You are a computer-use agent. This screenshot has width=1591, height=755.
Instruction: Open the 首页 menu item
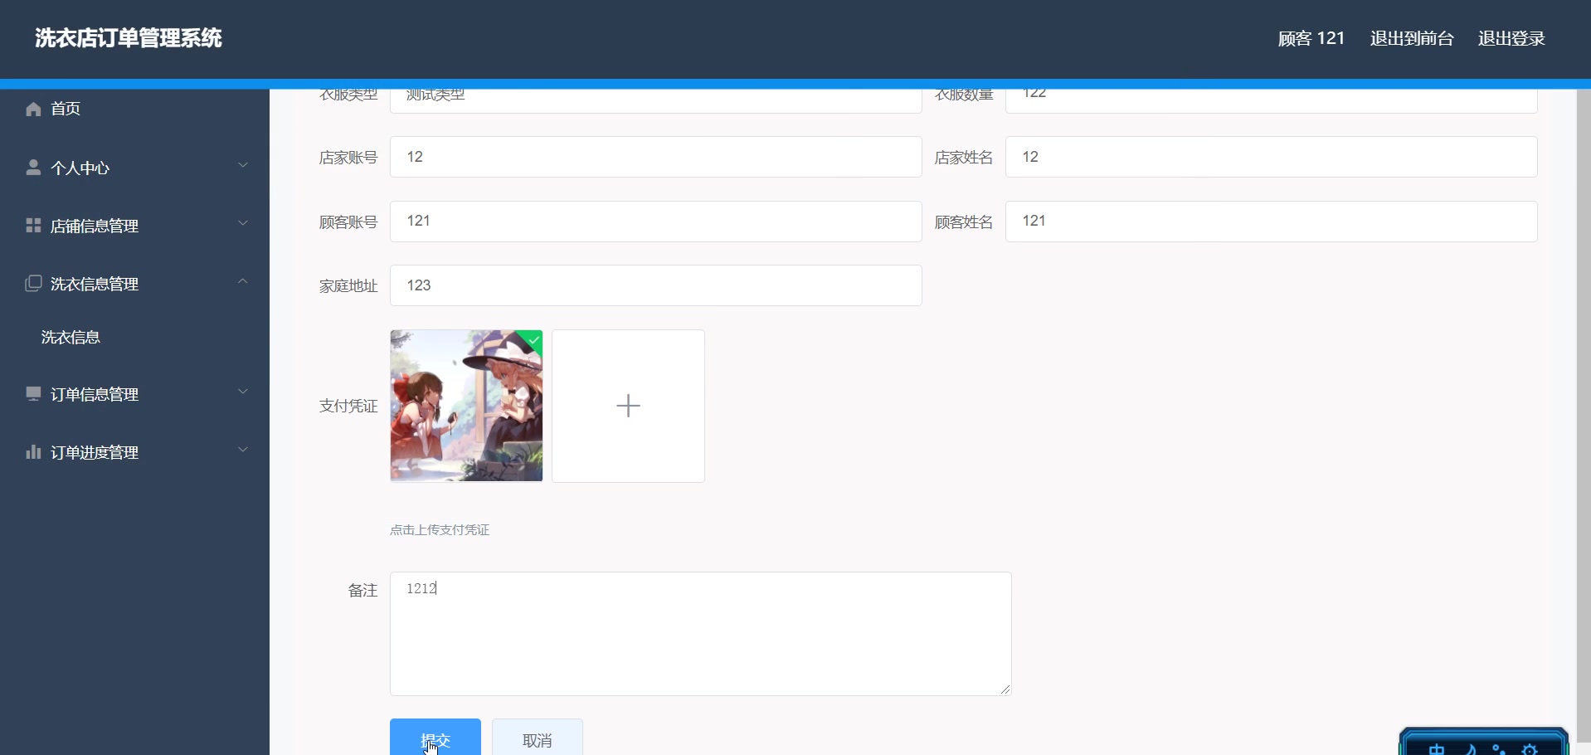(x=134, y=109)
